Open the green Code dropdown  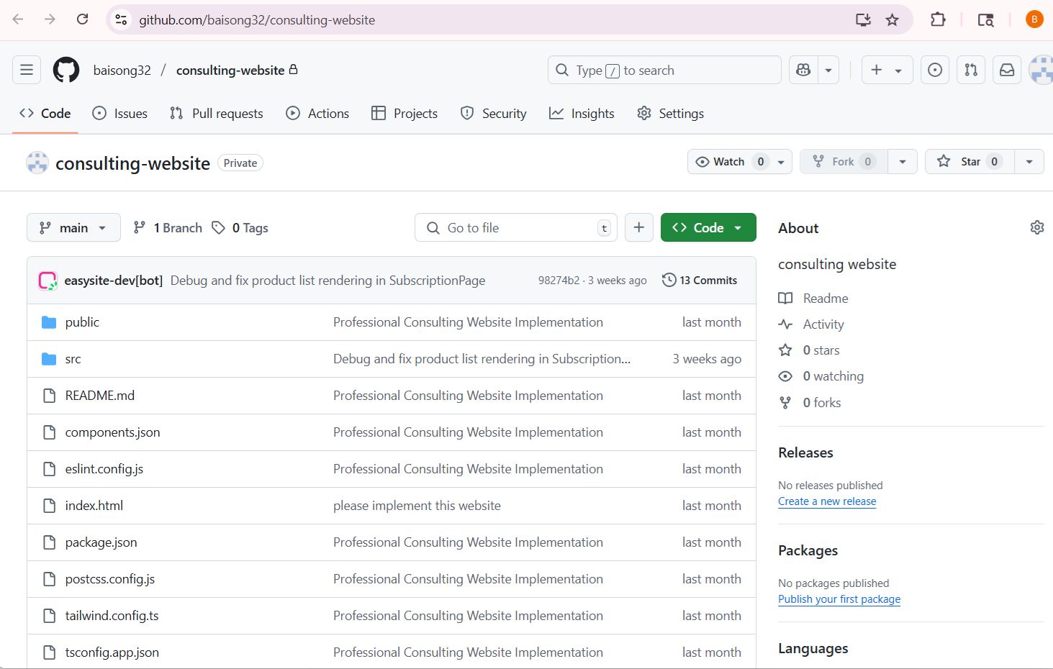point(708,227)
